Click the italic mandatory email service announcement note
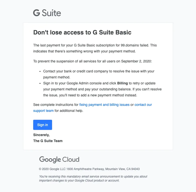The image size is (196, 192). pos(93,179)
